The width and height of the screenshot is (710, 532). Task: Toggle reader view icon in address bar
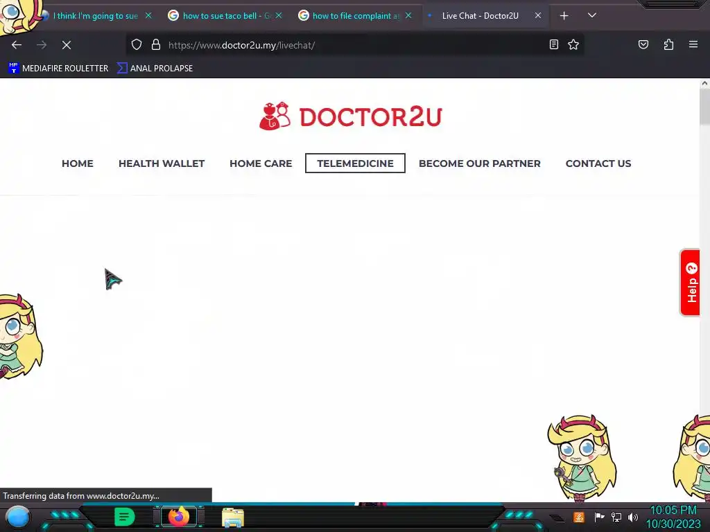554,44
